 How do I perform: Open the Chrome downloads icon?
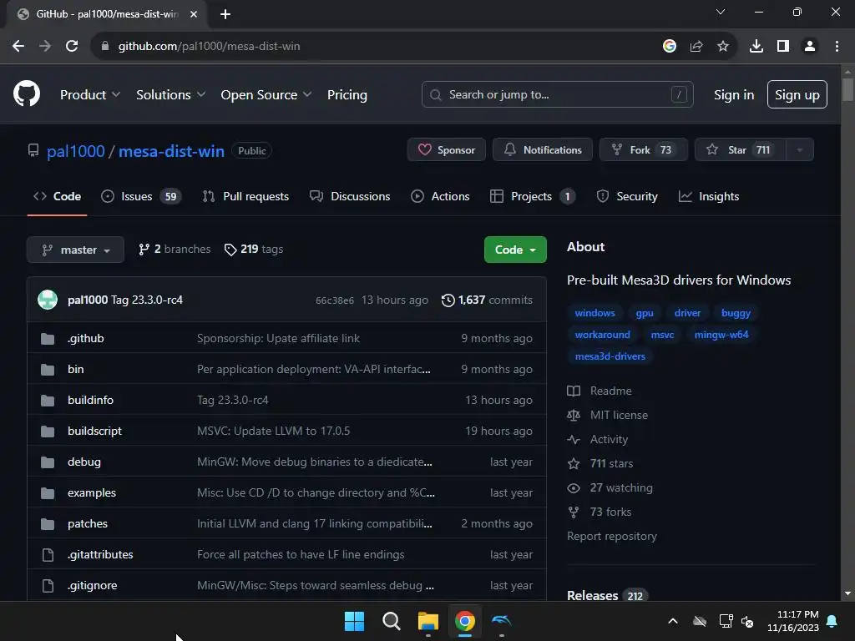point(756,47)
